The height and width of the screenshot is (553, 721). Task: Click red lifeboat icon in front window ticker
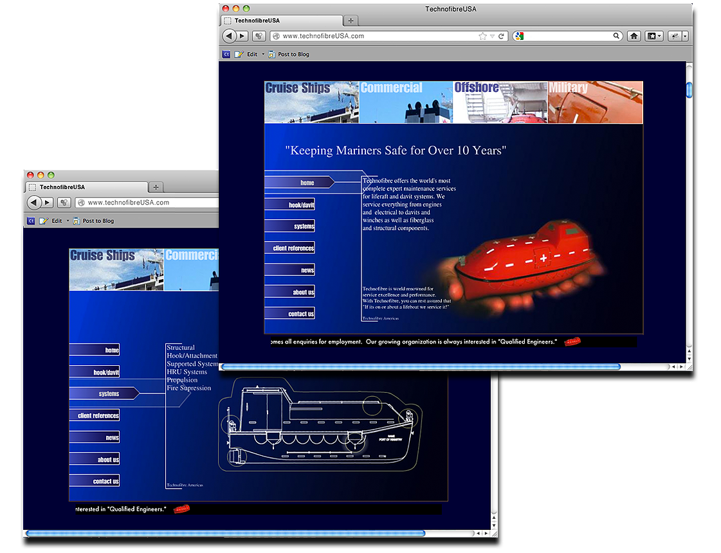click(x=572, y=341)
